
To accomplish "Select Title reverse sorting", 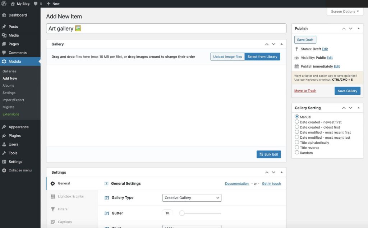I will [297, 148].
